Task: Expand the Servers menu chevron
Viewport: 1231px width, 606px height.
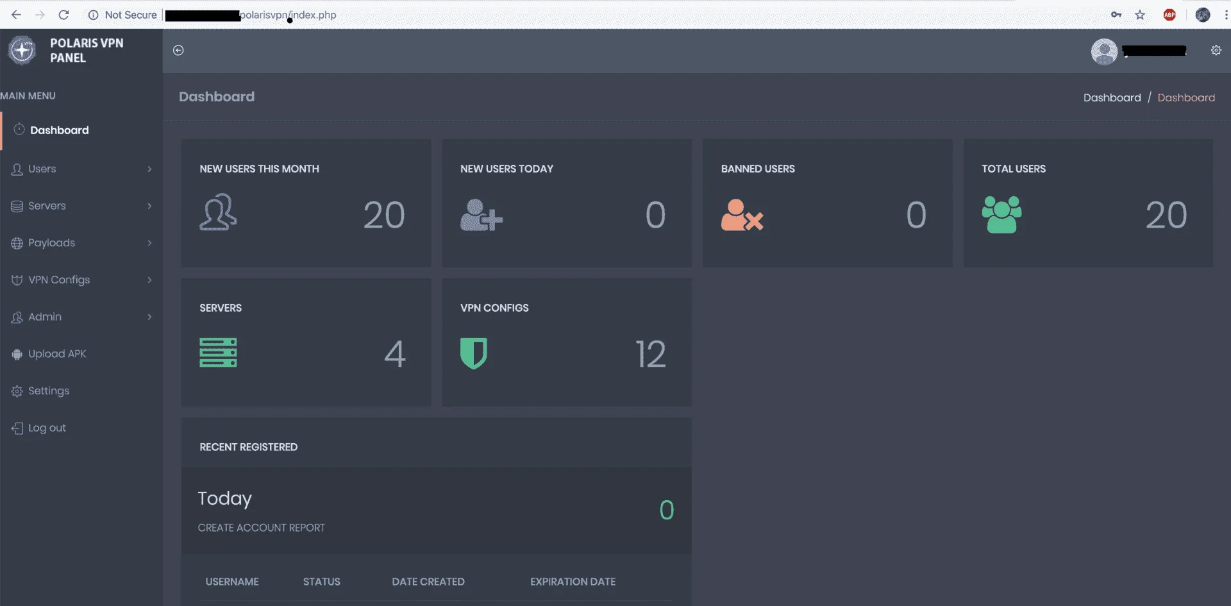Action: click(149, 206)
